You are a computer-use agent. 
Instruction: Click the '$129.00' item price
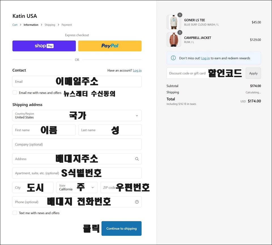pyautogui.click(x=255, y=40)
